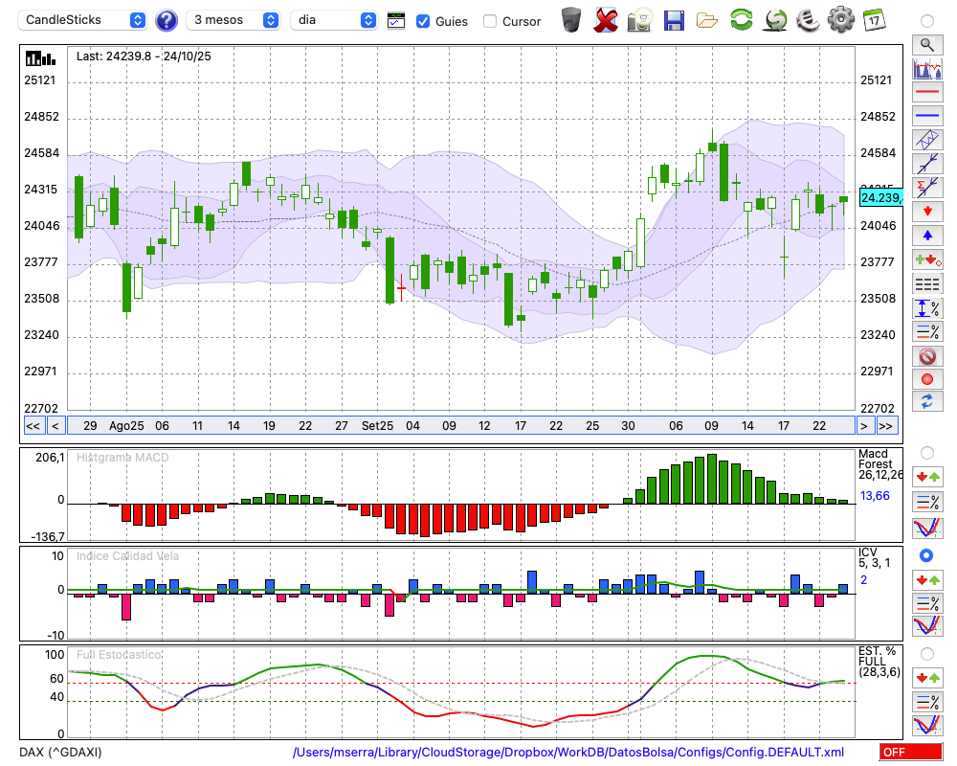Click the red no-entry sign tool
Viewport: 957px width, 766px height.
(927, 356)
